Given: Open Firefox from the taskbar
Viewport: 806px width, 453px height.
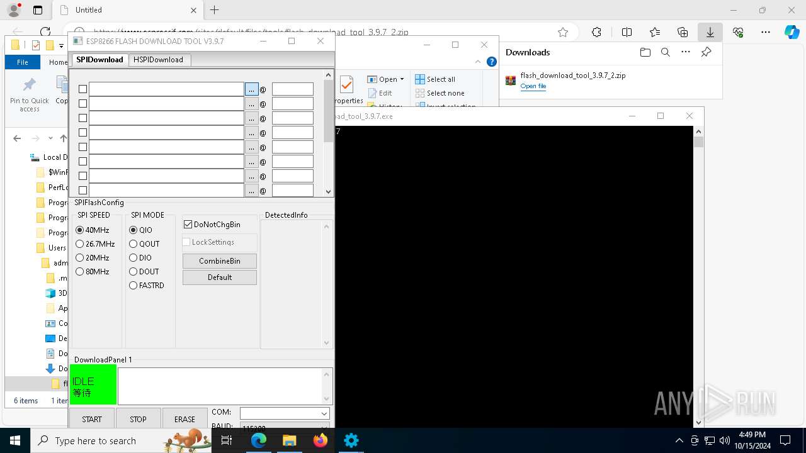Looking at the screenshot, I should coord(320,440).
